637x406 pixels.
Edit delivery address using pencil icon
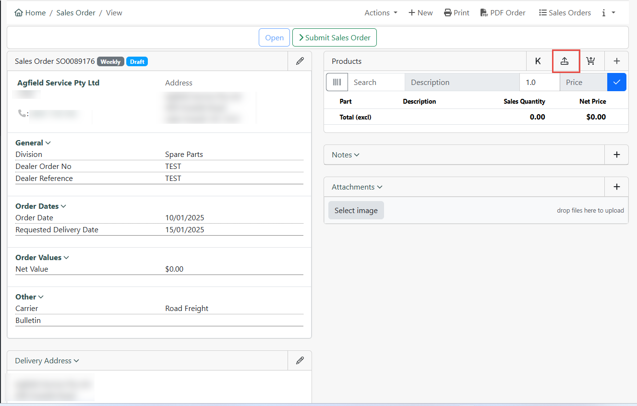(x=300, y=360)
